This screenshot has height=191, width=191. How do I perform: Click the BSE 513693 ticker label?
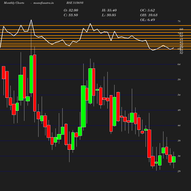[75, 3]
